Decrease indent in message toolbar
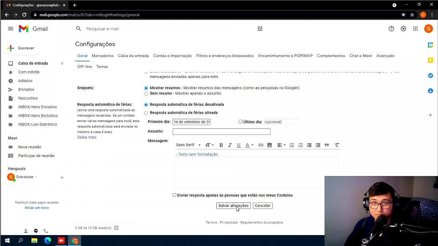The width and height of the screenshot is (438, 246). pyautogui.click(x=309, y=145)
